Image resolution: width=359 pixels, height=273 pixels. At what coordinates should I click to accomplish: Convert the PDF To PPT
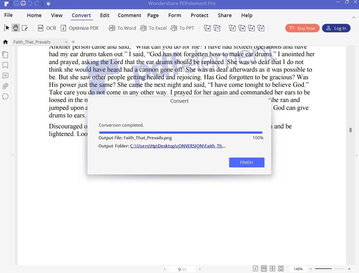[182, 28]
